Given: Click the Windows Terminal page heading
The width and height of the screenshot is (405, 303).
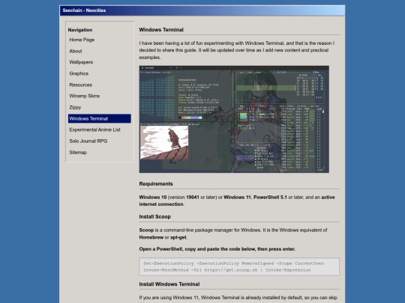Looking at the screenshot, I should click(161, 30).
